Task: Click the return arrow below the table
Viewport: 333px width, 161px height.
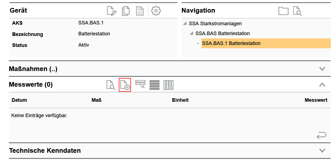Action: tap(321, 135)
